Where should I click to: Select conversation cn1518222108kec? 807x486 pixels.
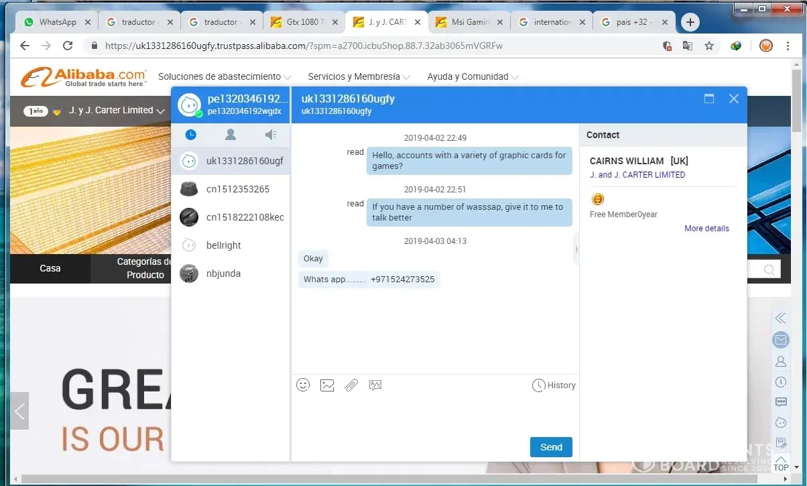pos(231,217)
